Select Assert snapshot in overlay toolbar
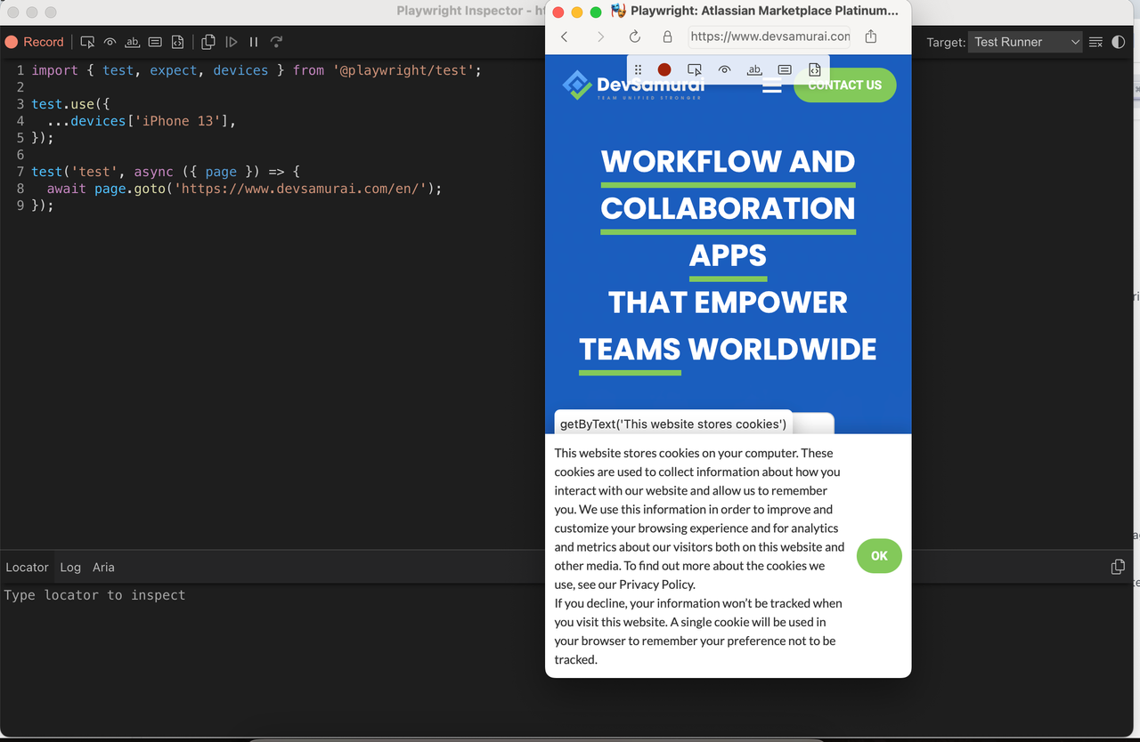The height and width of the screenshot is (742, 1140). 815,69
